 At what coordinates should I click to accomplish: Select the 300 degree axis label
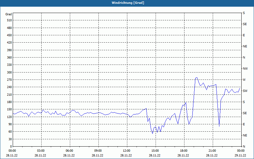pyautogui.click(x=10, y=73)
